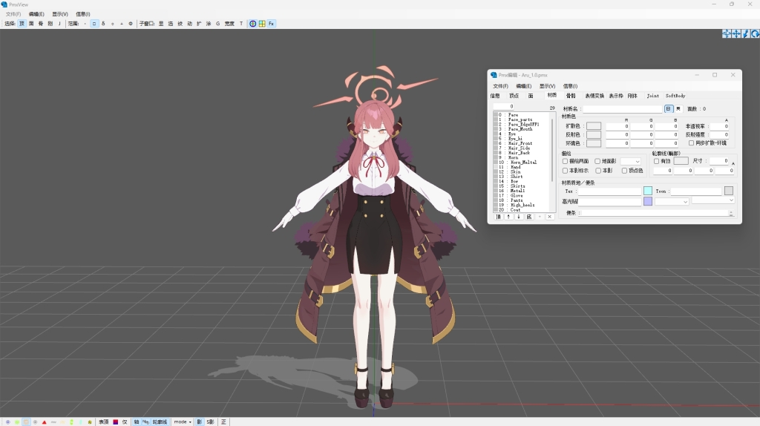Image resolution: width=760 pixels, height=426 pixels.
Task: Click the 顶 move-to-top button under material list
Action: pyautogui.click(x=498, y=217)
